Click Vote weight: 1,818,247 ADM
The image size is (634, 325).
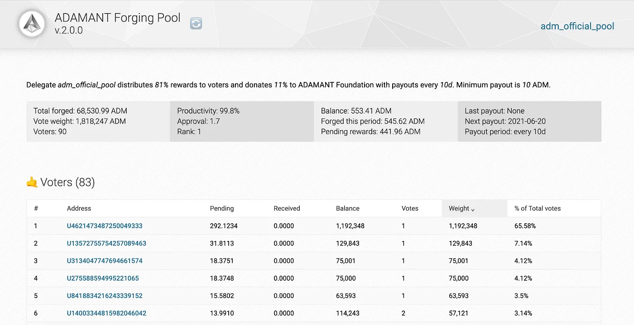click(x=80, y=121)
